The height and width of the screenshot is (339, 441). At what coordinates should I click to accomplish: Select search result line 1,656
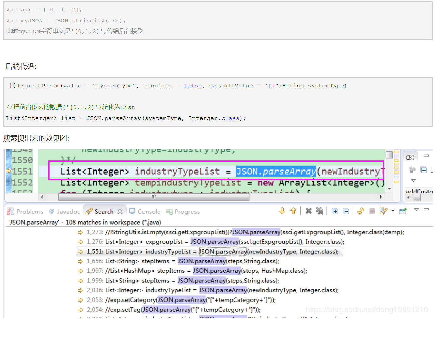(x=178, y=261)
